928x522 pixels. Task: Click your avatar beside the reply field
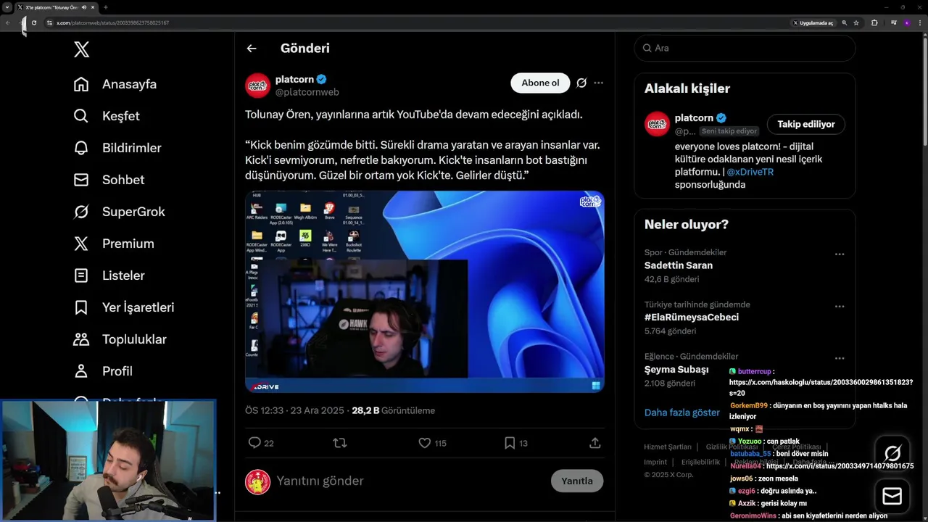click(257, 481)
